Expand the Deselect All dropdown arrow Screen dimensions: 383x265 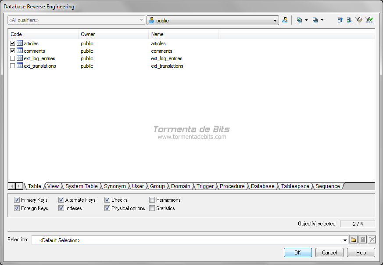(322, 20)
